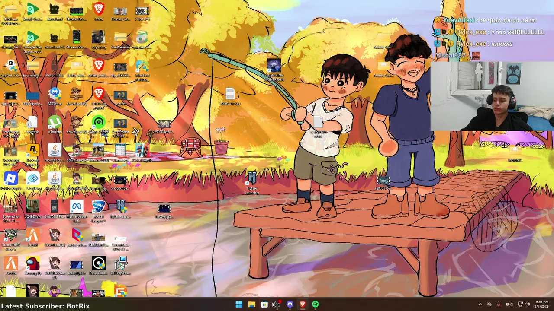
Task: Select the Grand Theft Auto V shortcut
Action: pyautogui.click(x=10, y=240)
